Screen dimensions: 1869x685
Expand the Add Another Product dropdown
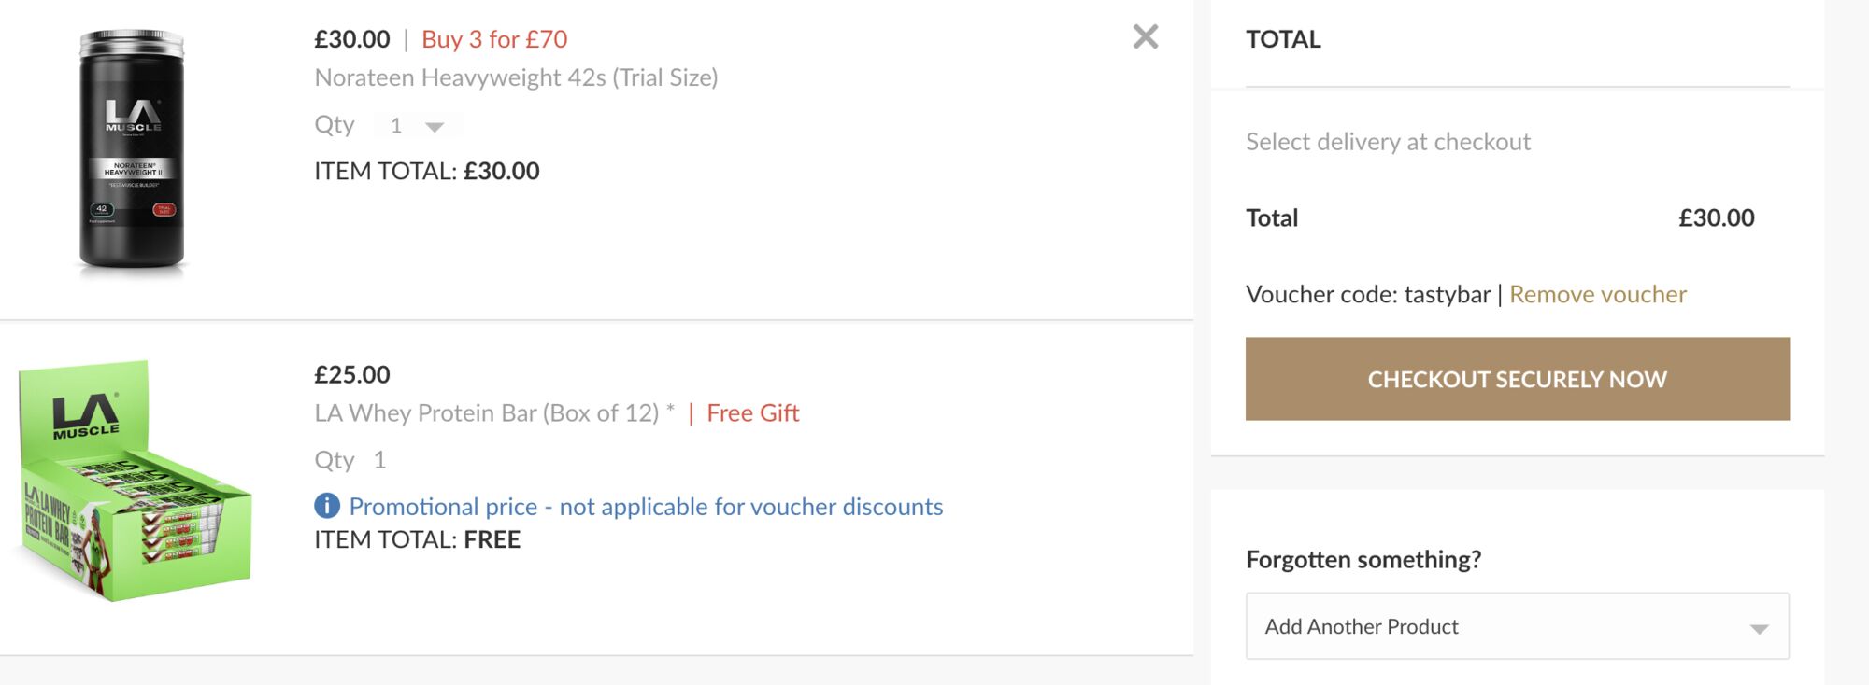coord(1517,626)
